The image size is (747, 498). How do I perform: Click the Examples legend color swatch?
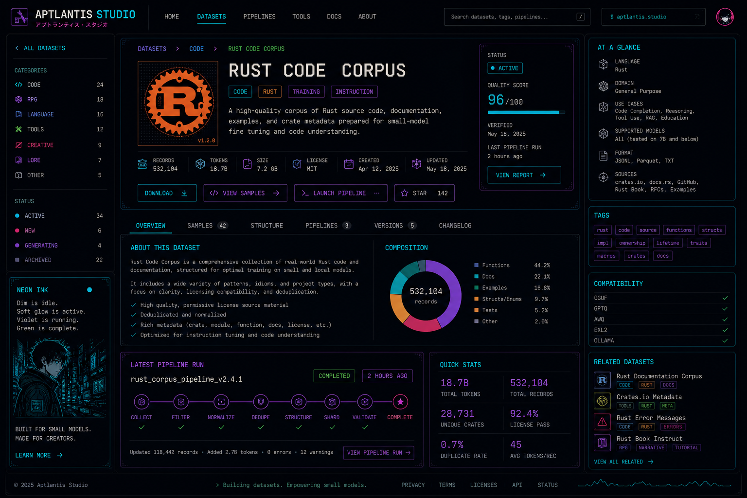tap(477, 288)
